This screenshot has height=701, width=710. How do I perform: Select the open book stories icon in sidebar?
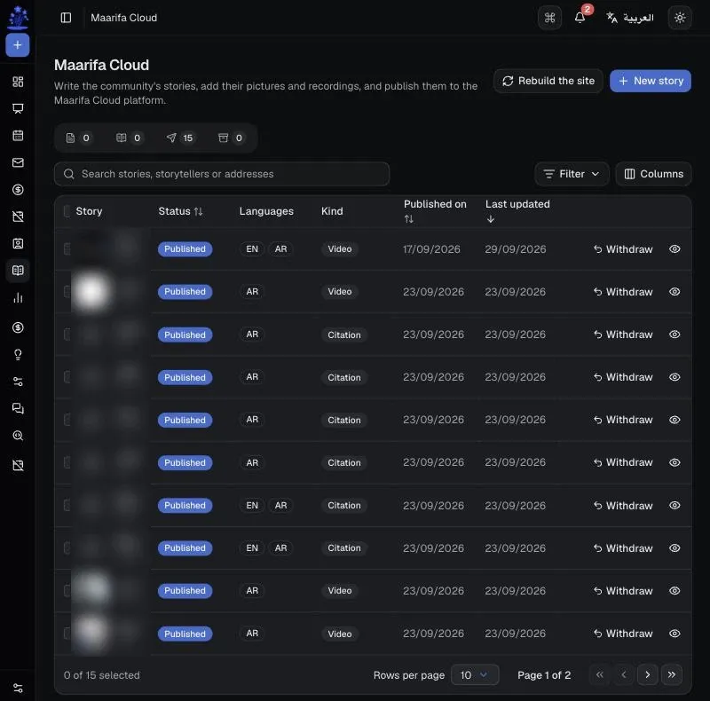coord(18,271)
